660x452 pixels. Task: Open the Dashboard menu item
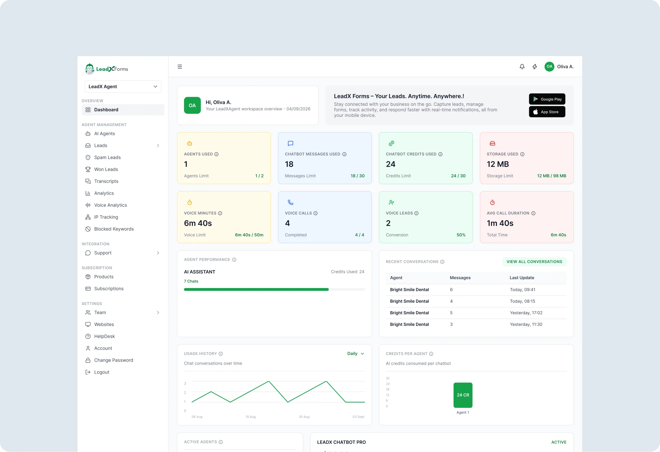[x=123, y=110]
